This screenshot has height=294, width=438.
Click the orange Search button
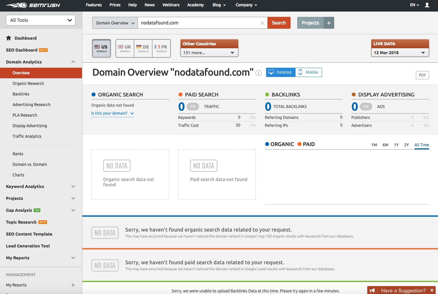[279, 23]
